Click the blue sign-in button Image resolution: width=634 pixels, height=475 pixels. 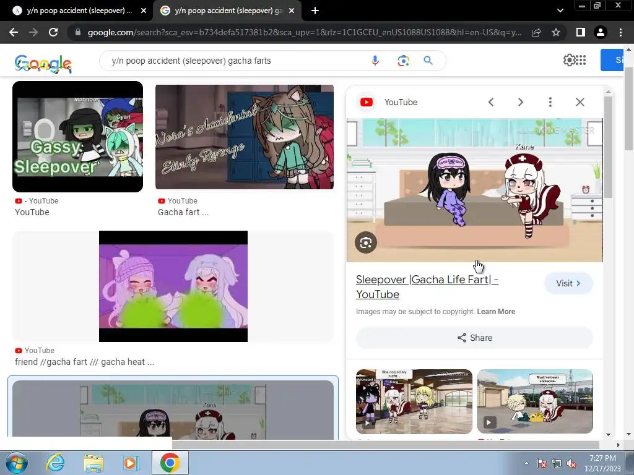tap(612, 60)
